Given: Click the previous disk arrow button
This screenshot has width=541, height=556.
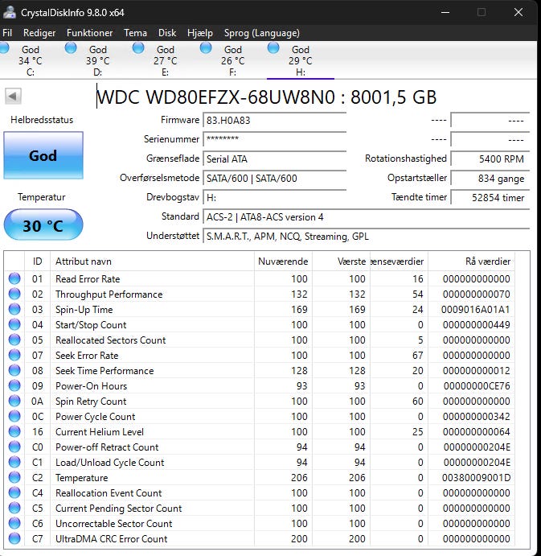Looking at the screenshot, I should (x=13, y=97).
